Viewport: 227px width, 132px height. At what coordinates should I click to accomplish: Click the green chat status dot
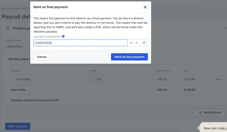tap(200, 128)
